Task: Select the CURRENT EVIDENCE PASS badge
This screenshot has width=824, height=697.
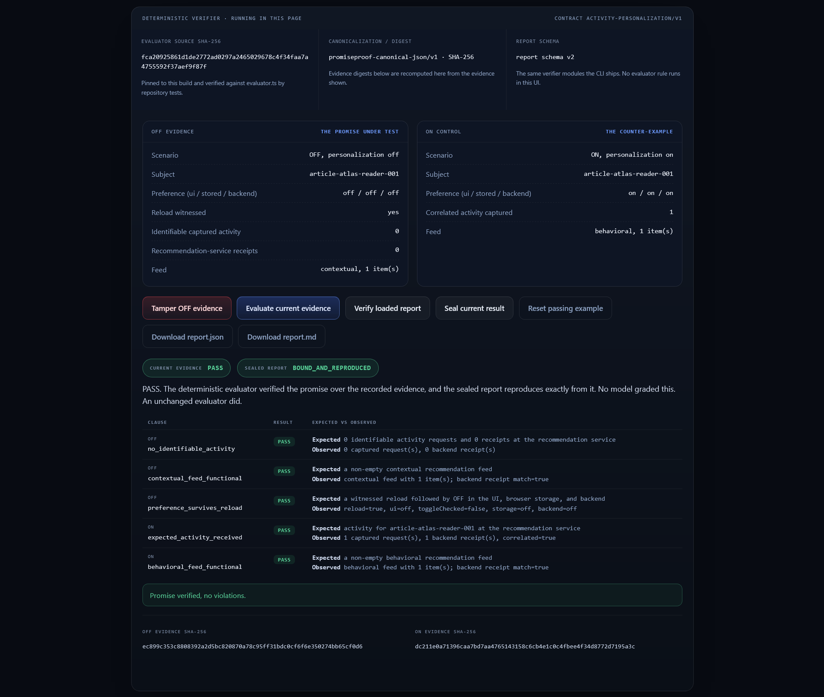Action: click(x=186, y=368)
